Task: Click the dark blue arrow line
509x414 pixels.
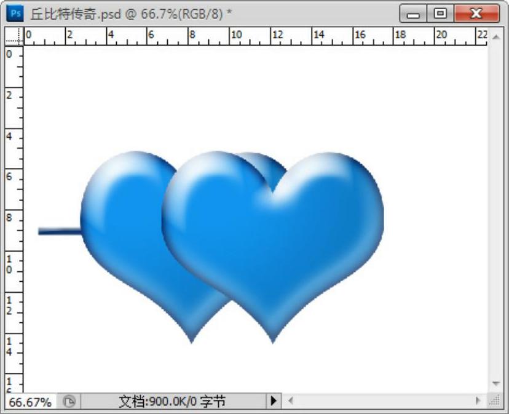Action: (58, 231)
